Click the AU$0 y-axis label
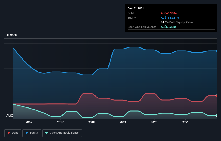Screen dimensions: 221x141 10,116
